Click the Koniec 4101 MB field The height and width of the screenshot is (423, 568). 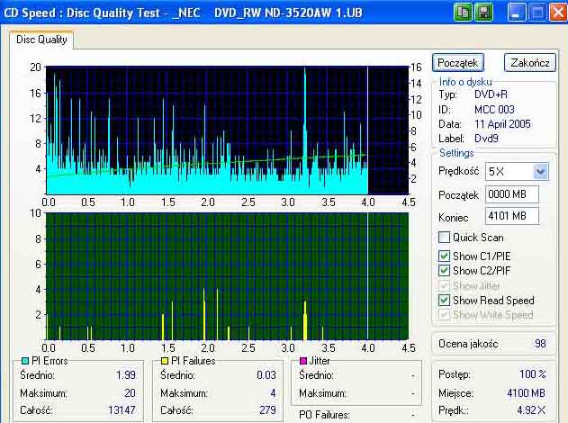tap(512, 216)
